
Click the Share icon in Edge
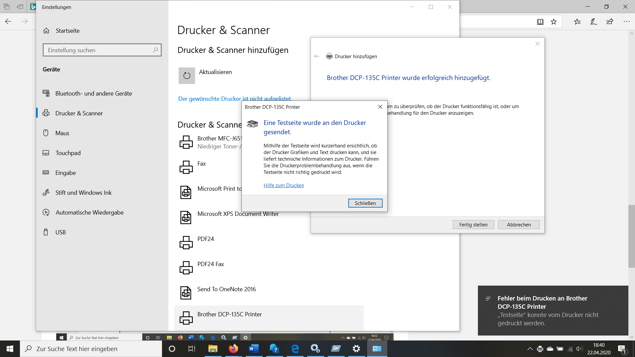(x=610, y=22)
